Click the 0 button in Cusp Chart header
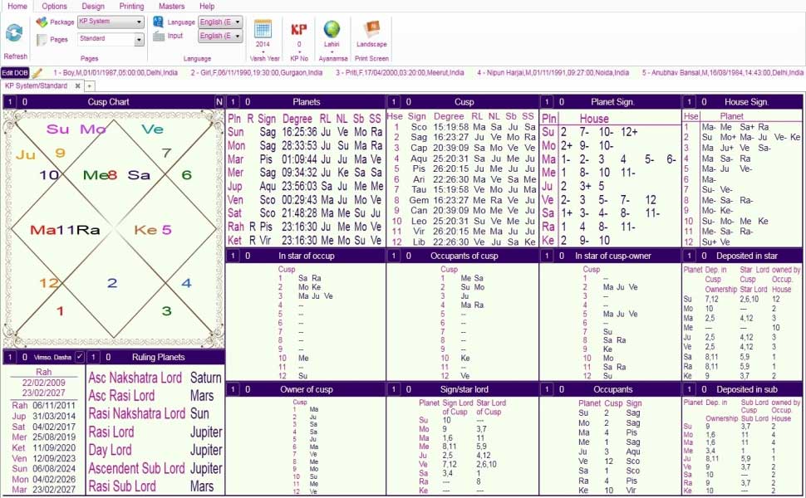The image size is (806, 498). tap(25, 101)
